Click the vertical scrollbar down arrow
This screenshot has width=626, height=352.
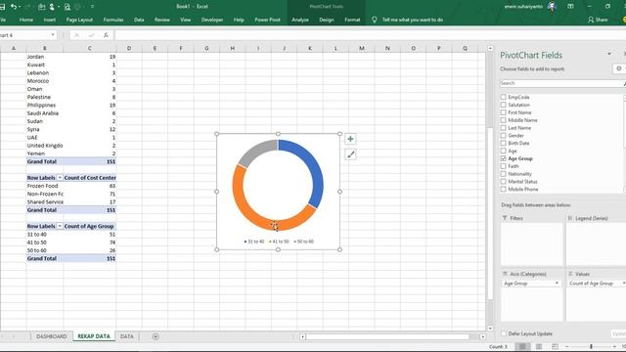tap(490, 329)
